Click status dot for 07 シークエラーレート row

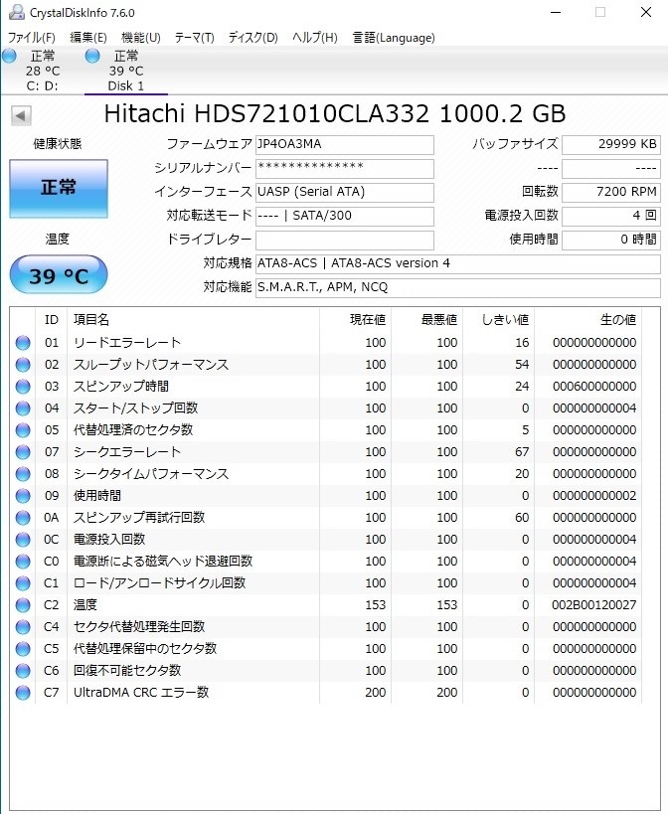pos(23,451)
